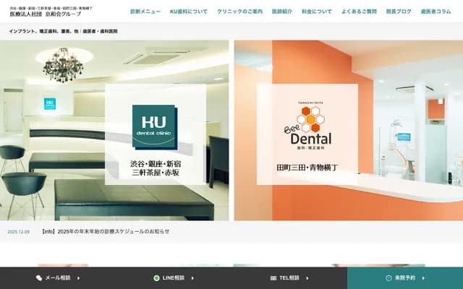463x289 pixels.
Task: Open 院長ブログ in the navigation
Action: [399, 12]
